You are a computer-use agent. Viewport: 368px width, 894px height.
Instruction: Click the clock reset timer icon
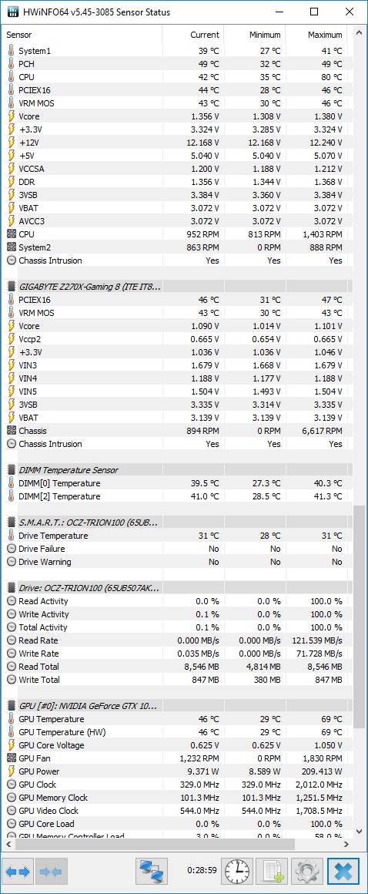click(236, 871)
